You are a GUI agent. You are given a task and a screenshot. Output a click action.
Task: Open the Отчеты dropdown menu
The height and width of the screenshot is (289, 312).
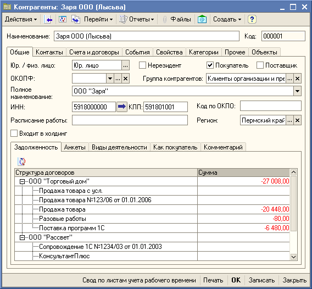point(142,19)
